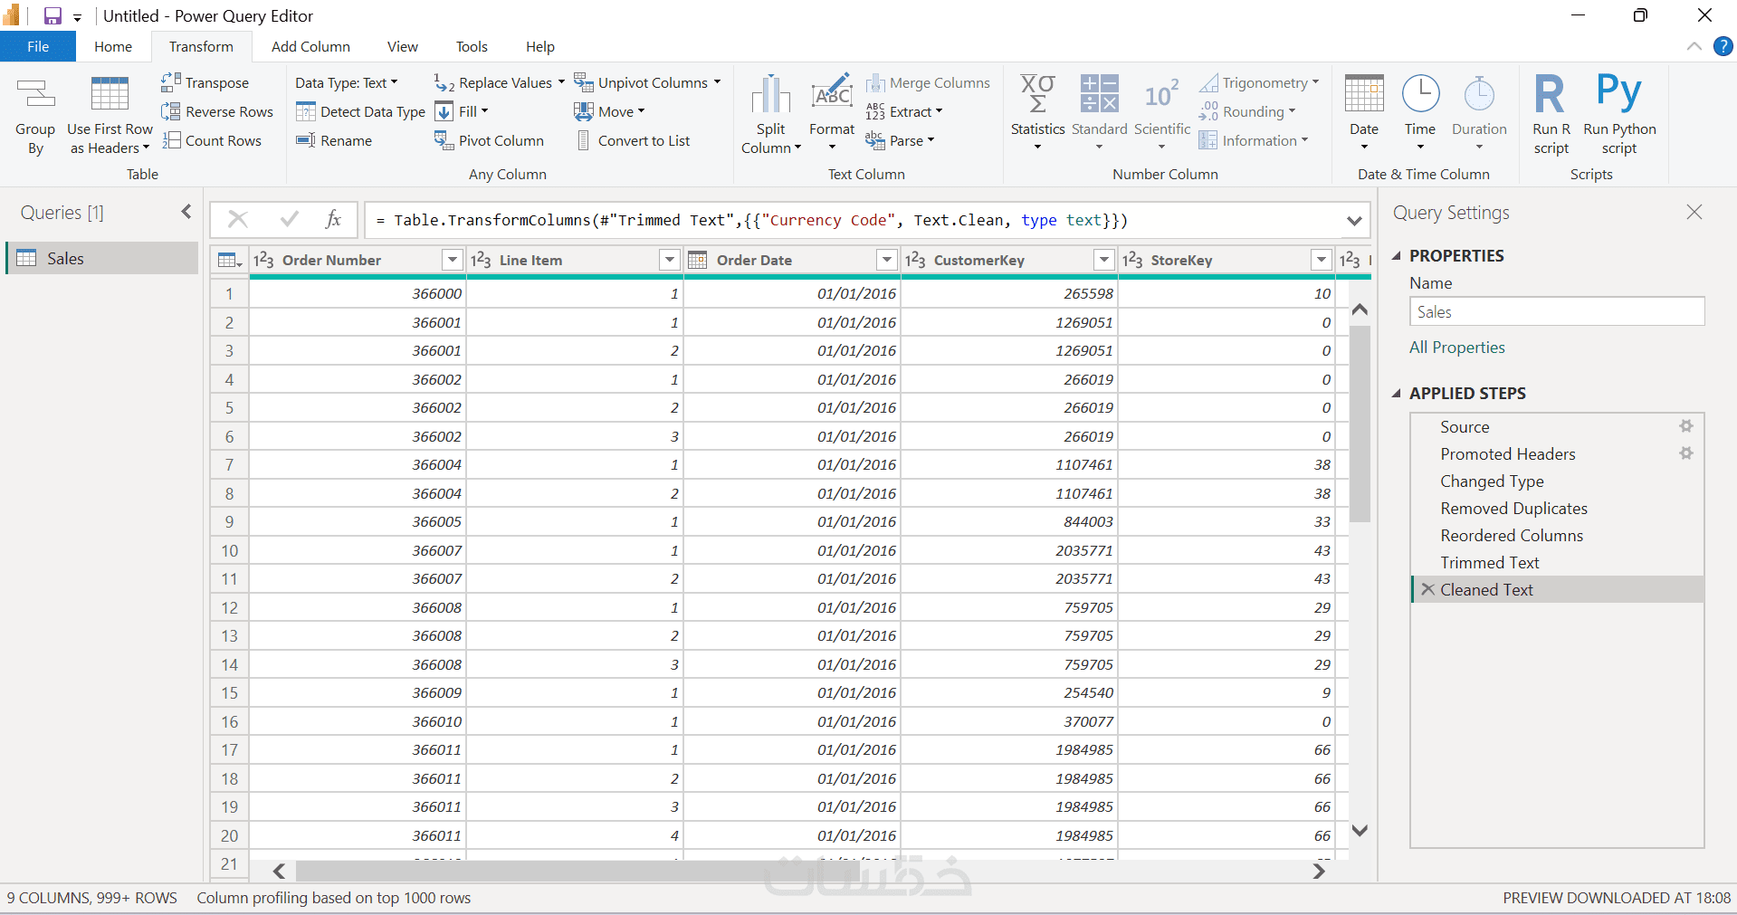Cancel formula edit with X button
Viewport: 1737px width, 915px height.
(x=238, y=219)
